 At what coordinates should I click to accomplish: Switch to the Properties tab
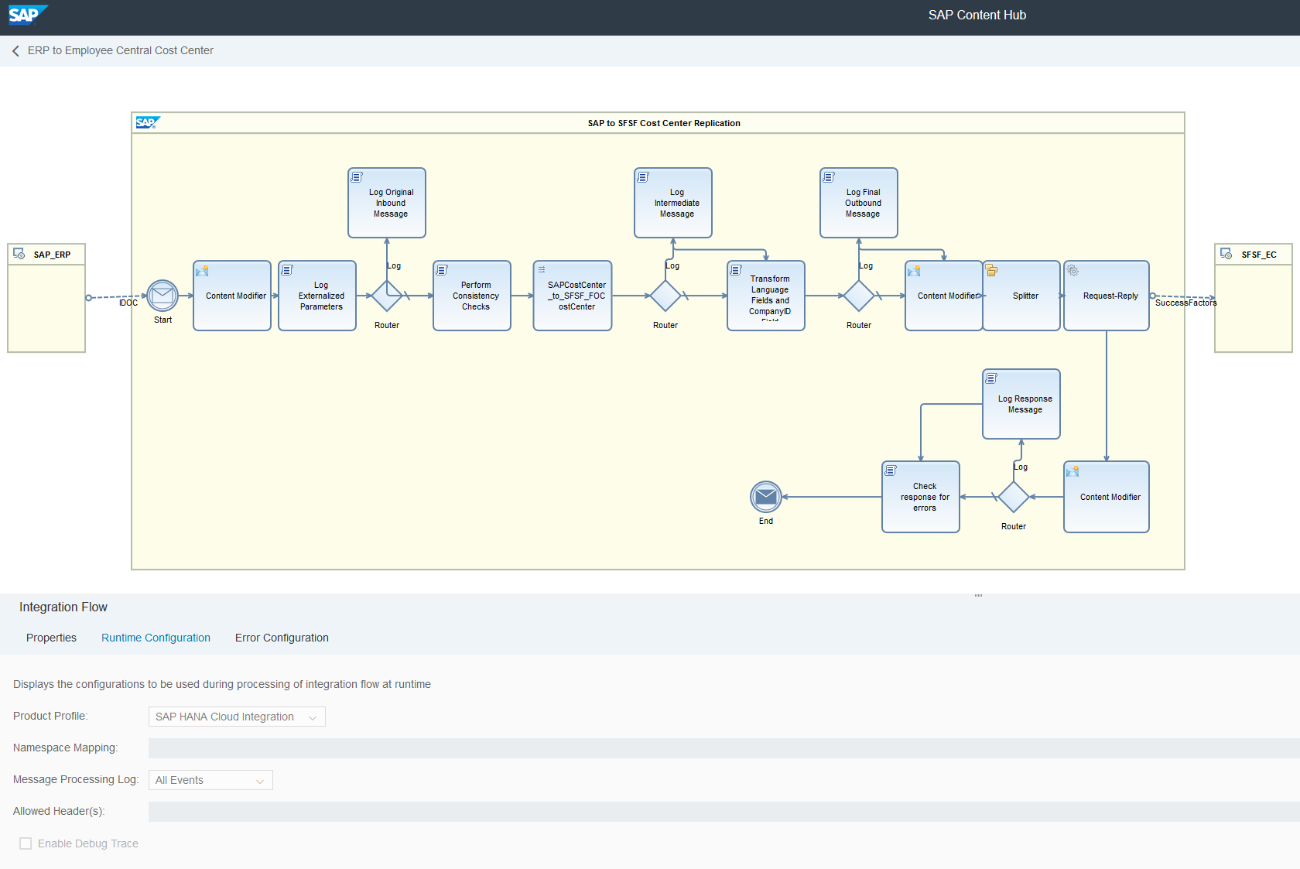(51, 638)
